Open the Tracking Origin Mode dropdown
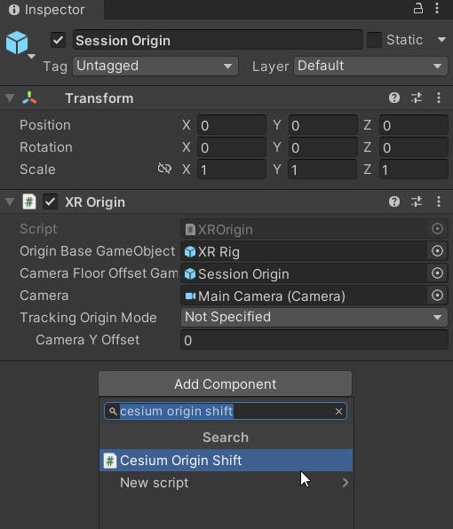This screenshot has width=453, height=529. (314, 318)
